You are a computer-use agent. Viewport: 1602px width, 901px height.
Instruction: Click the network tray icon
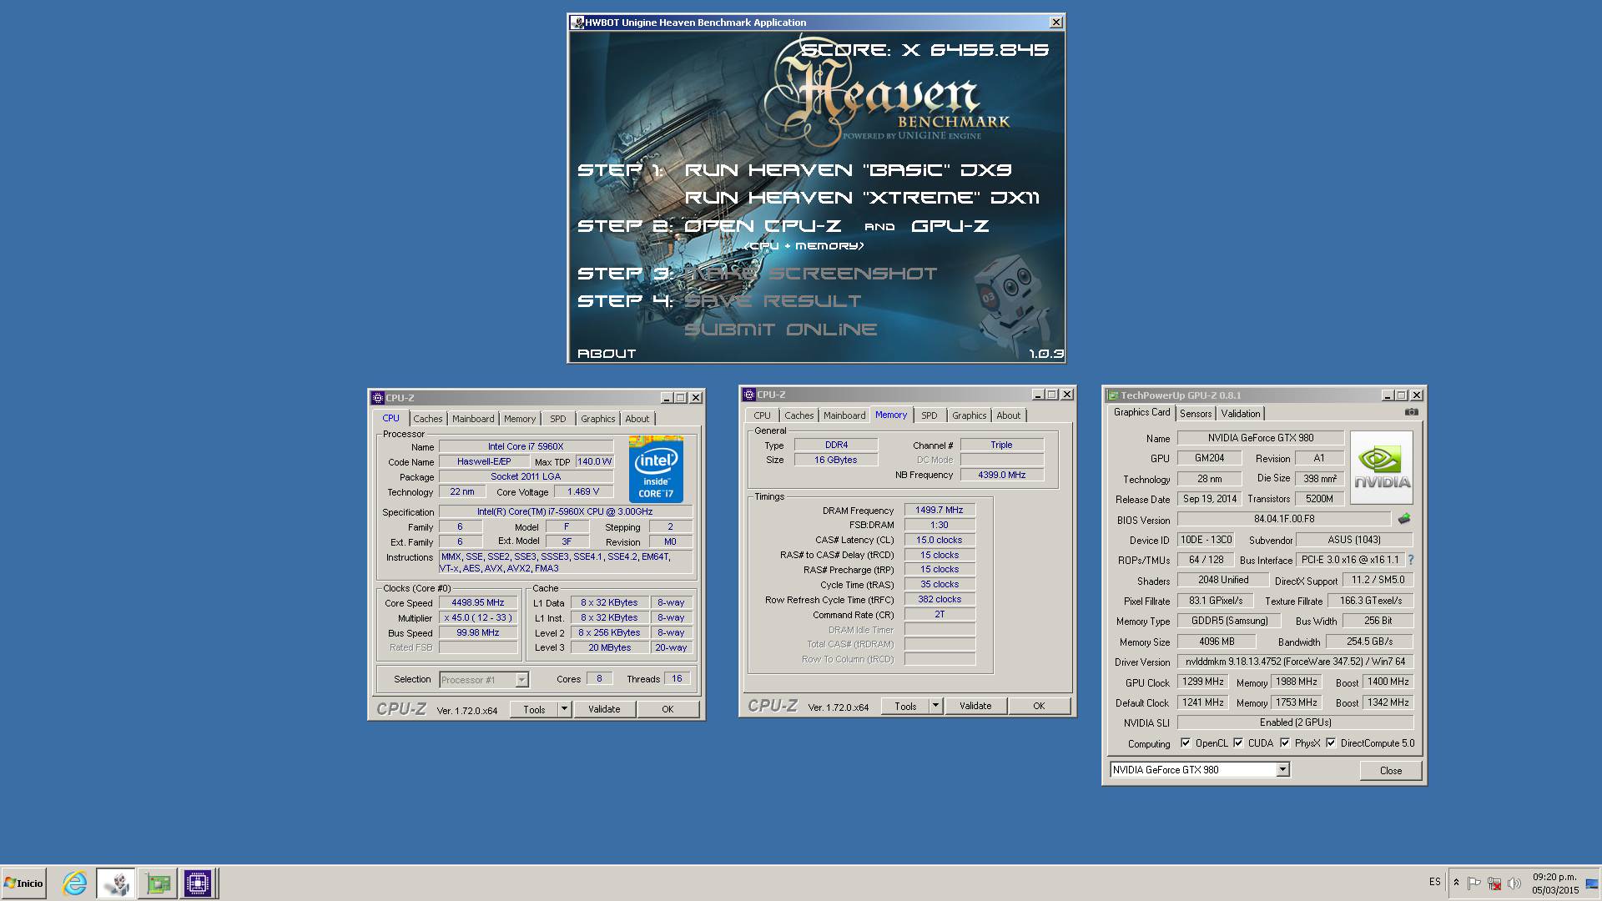pos(1494,883)
